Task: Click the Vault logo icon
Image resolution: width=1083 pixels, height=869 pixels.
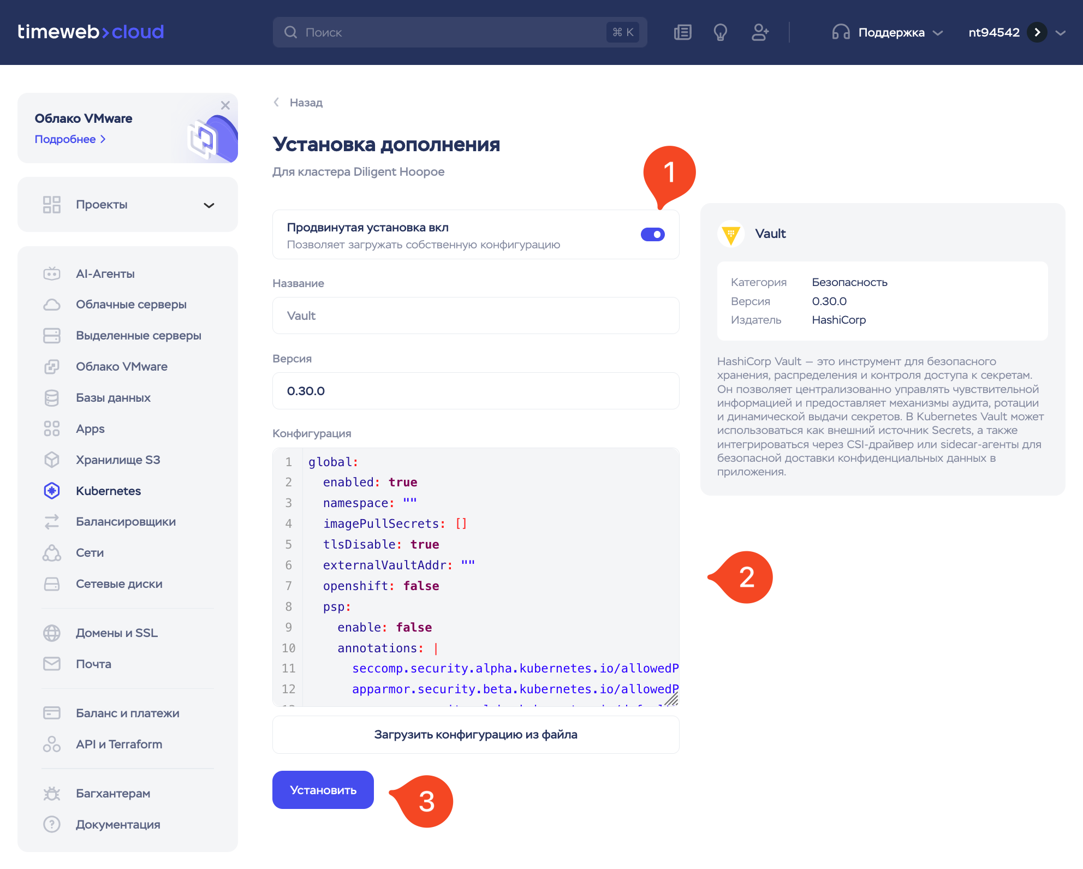Action: (x=731, y=234)
